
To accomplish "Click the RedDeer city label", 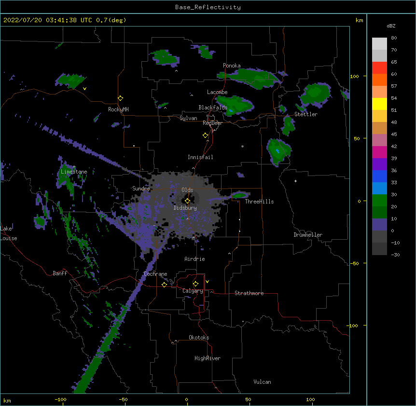I will click(212, 123).
